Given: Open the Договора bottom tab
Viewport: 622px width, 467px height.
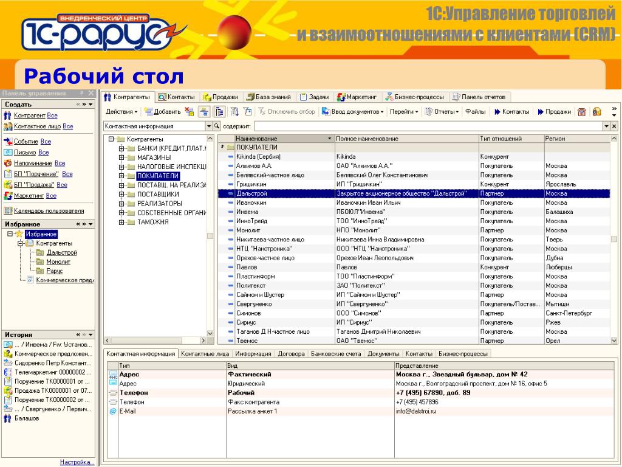Looking at the screenshot, I should tap(291, 354).
